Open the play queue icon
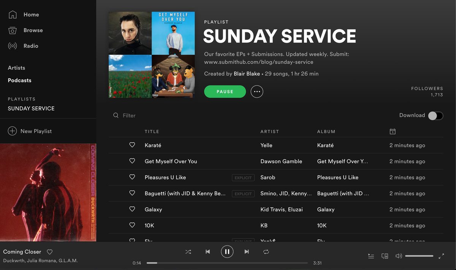This screenshot has width=456, height=270. [x=371, y=256]
